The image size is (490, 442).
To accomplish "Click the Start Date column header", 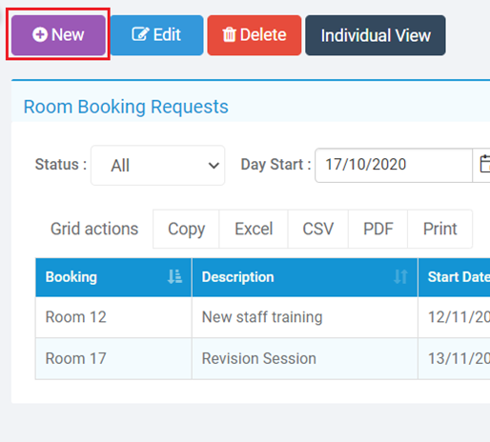I will 455,277.
